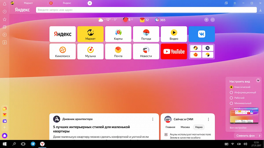
Task: Open YouTube tile
Action: [x=174, y=51]
